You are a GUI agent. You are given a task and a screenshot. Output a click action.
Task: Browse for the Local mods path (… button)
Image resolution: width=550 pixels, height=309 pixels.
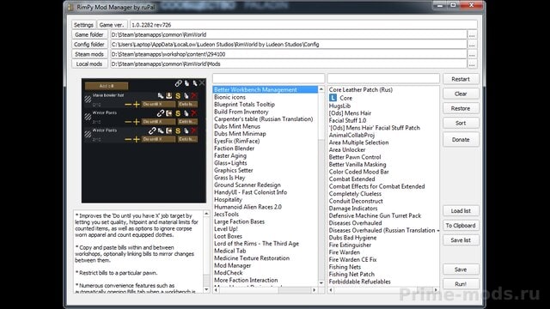pyautogui.click(x=472, y=64)
